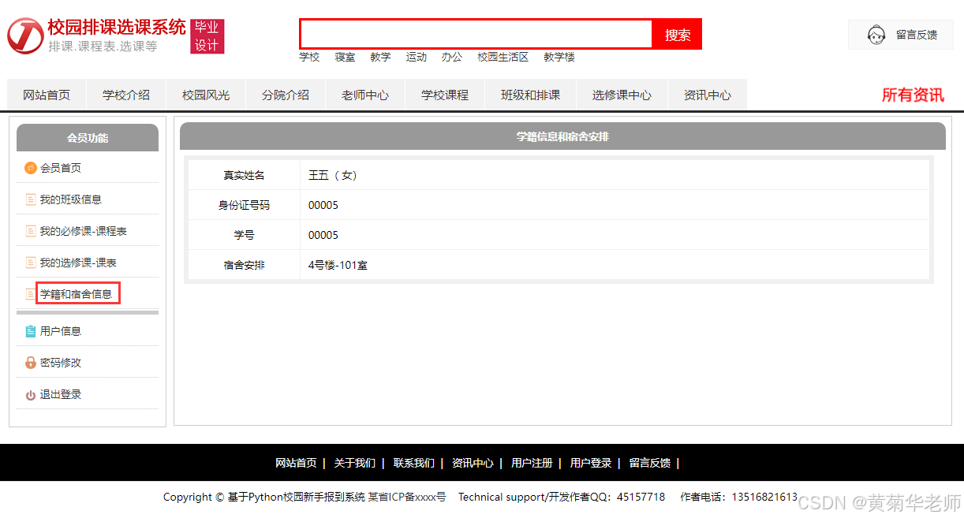964x518 pixels.
Task: Click the 会员功能 panel header
Action: pyautogui.click(x=88, y=137)
